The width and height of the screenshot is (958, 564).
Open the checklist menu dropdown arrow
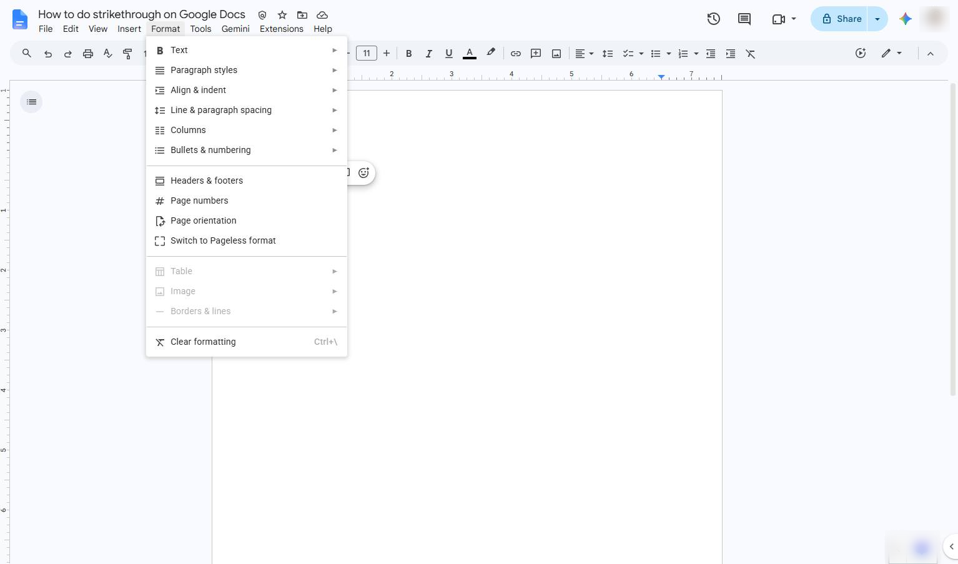coord(641,54)
